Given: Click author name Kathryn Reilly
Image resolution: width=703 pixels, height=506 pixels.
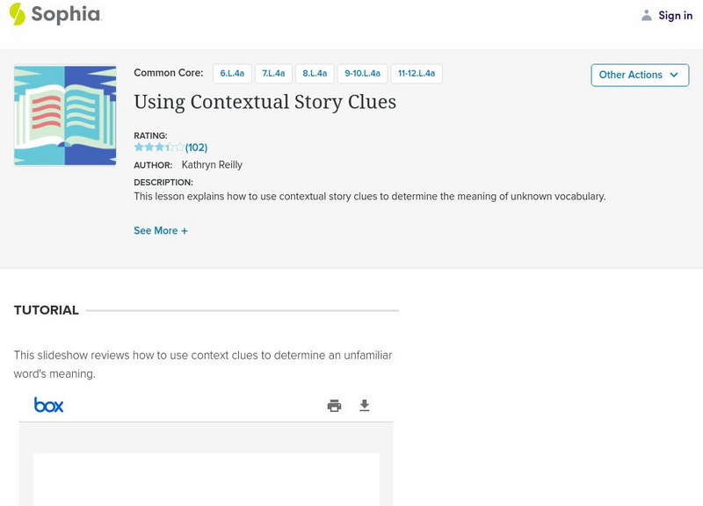Looking at the screenshot, I should coord(212,164).
